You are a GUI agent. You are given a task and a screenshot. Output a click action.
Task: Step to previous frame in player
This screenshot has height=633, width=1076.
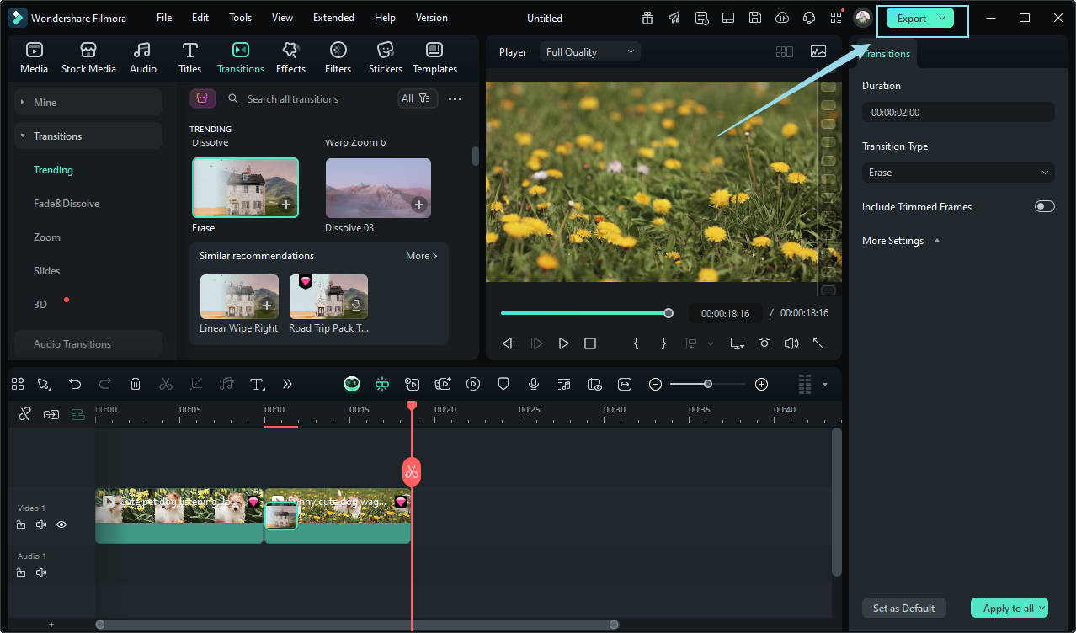point(509,343)
